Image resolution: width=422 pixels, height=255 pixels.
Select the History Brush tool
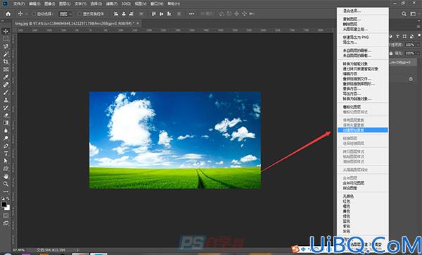tap(6, 108)
